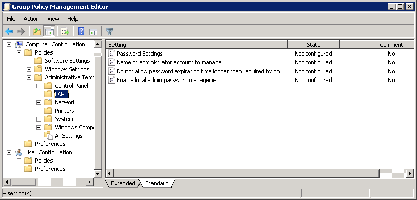Switch to the Standard tab
Screen dimensions: 417x200
click(x=157, y=183)
